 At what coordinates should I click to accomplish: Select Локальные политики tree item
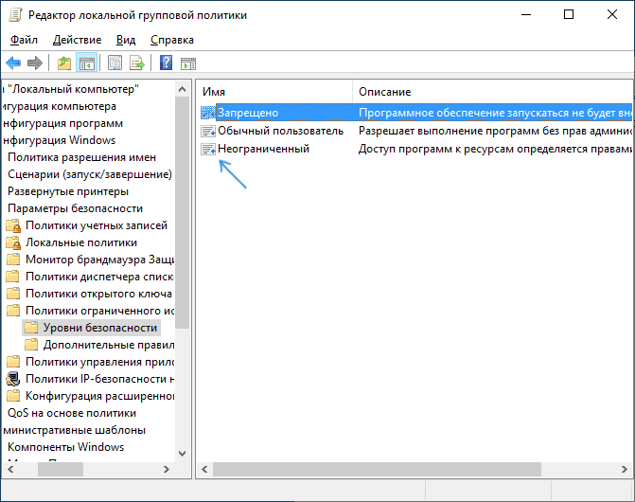tap(81, 242)
